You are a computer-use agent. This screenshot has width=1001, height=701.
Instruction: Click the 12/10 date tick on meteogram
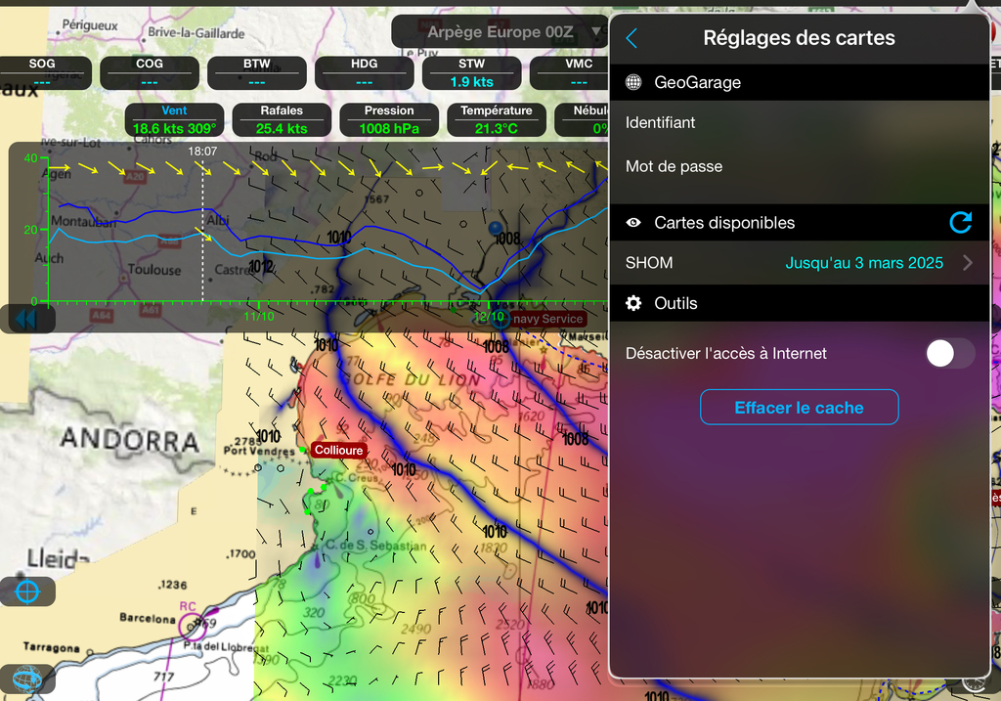point(489,316)
